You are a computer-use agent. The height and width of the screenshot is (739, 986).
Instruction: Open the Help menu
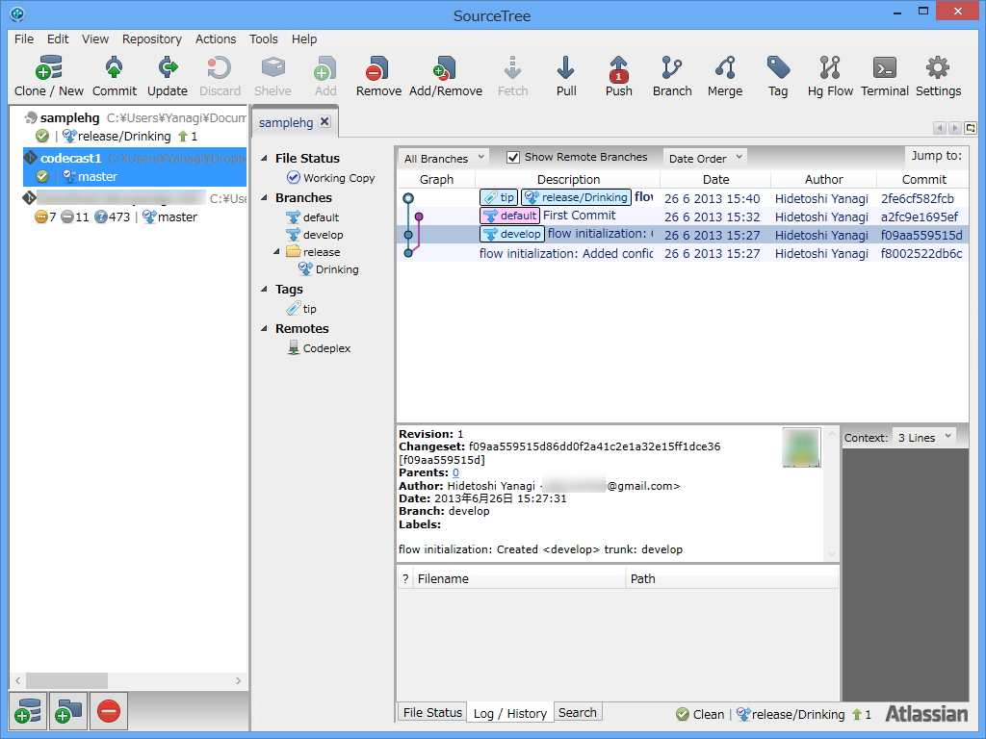point(303,38)
